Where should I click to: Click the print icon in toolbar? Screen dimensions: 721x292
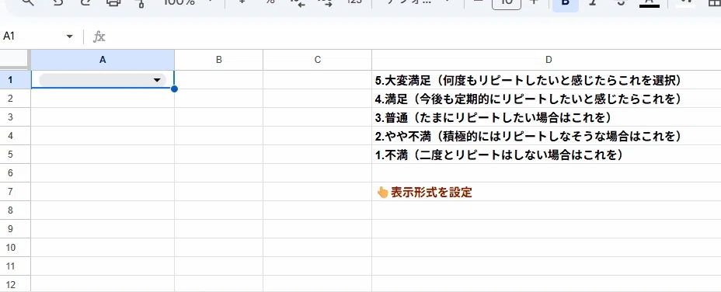113,2
